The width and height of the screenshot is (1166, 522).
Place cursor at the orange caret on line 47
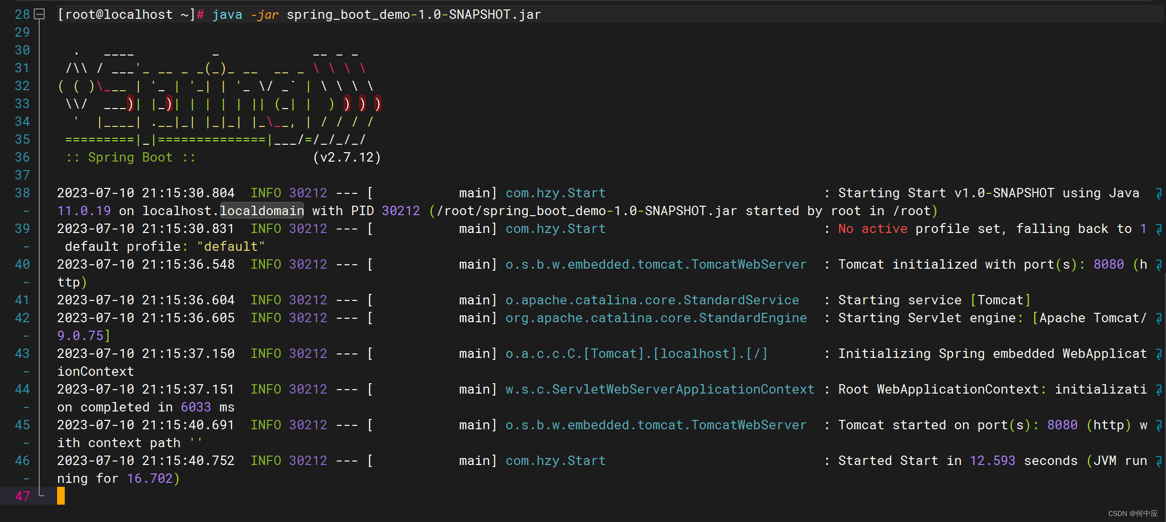(61, 496)
